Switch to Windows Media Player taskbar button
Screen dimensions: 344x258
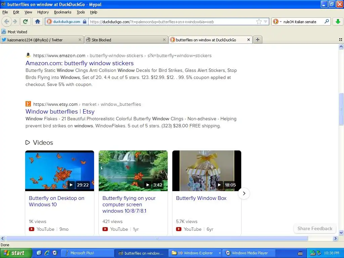[249, 253]
